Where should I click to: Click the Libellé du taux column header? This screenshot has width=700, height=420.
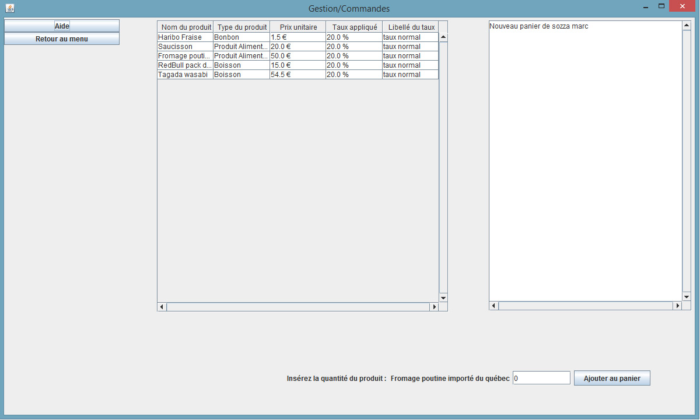pos(411,27)
